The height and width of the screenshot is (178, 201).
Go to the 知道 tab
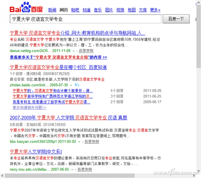click(86, 10)
